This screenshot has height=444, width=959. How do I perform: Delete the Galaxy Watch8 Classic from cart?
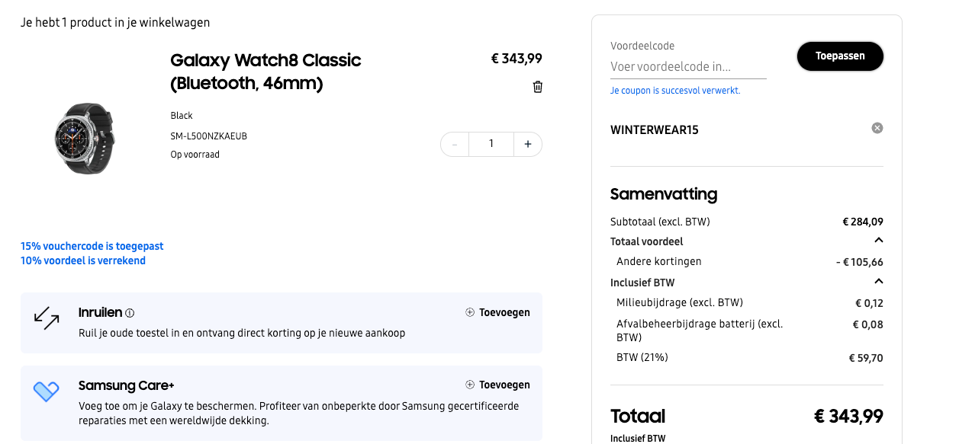click(537, 87)
